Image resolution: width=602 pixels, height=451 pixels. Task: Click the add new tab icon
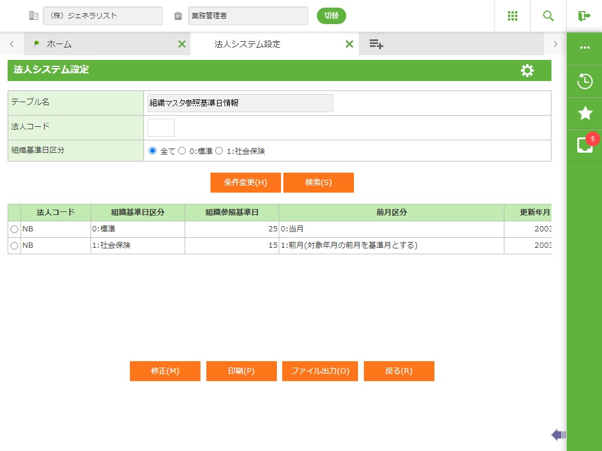[376, 44]
